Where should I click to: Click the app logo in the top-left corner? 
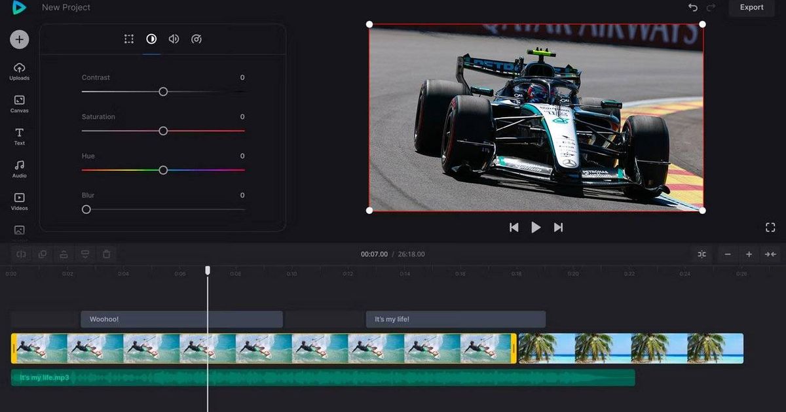click(x=19, y=7)
